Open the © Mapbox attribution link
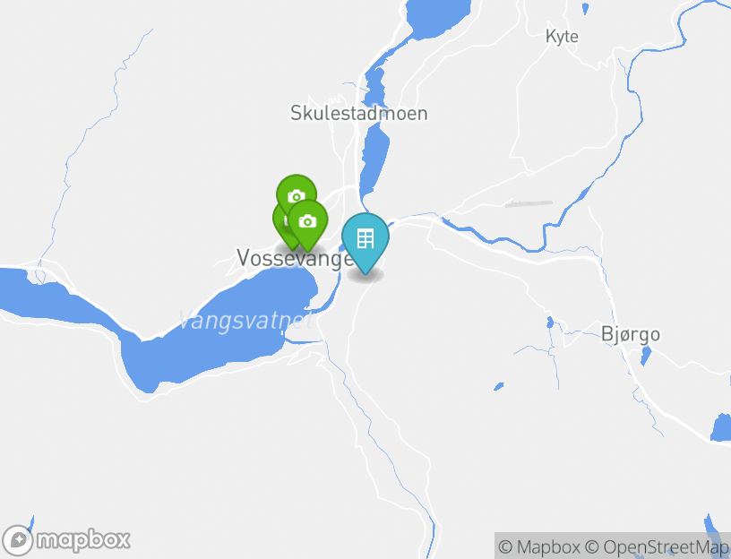This screenshot has width=731, height=559. 539,546
